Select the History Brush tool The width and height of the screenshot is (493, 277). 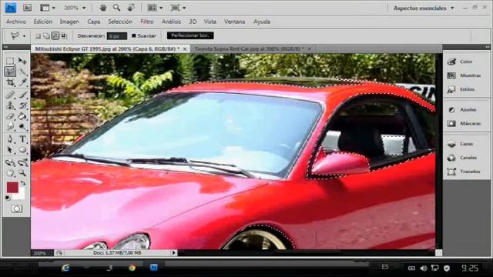22,105
